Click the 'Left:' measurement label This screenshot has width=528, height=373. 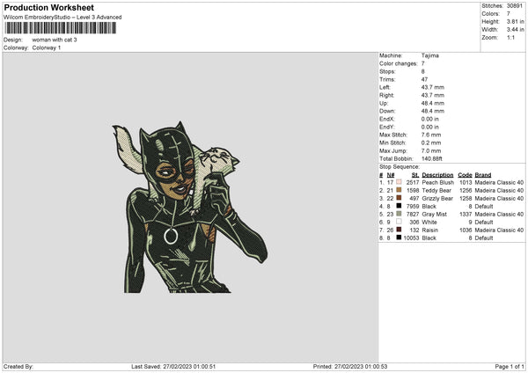[x=385, y=87]
